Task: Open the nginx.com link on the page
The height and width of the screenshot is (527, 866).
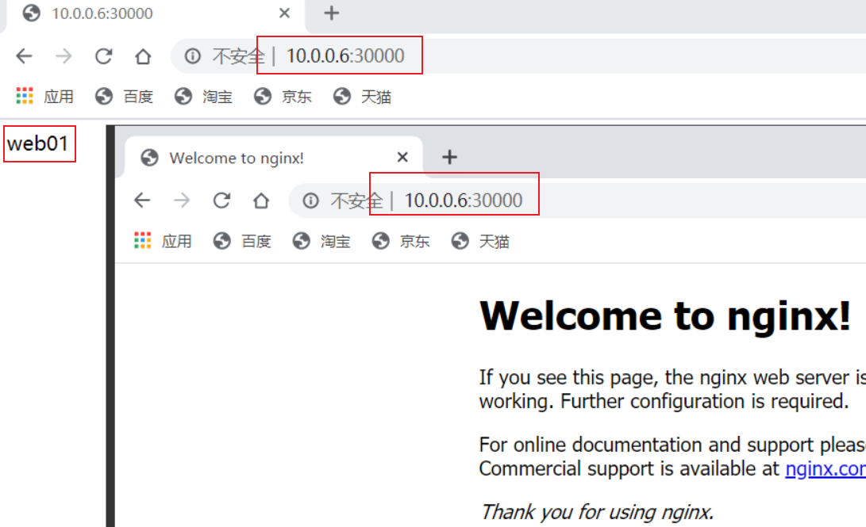Action: [x=824, y=469]
